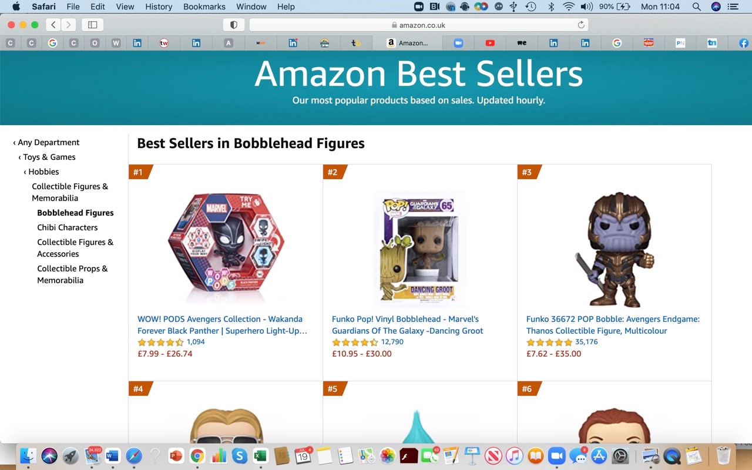This screenshot has width=752, height=470.
Task: Go up to the Hobbies category
Action: (42, 172)
